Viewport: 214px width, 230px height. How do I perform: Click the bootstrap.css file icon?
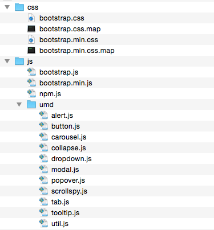[31, 18]
